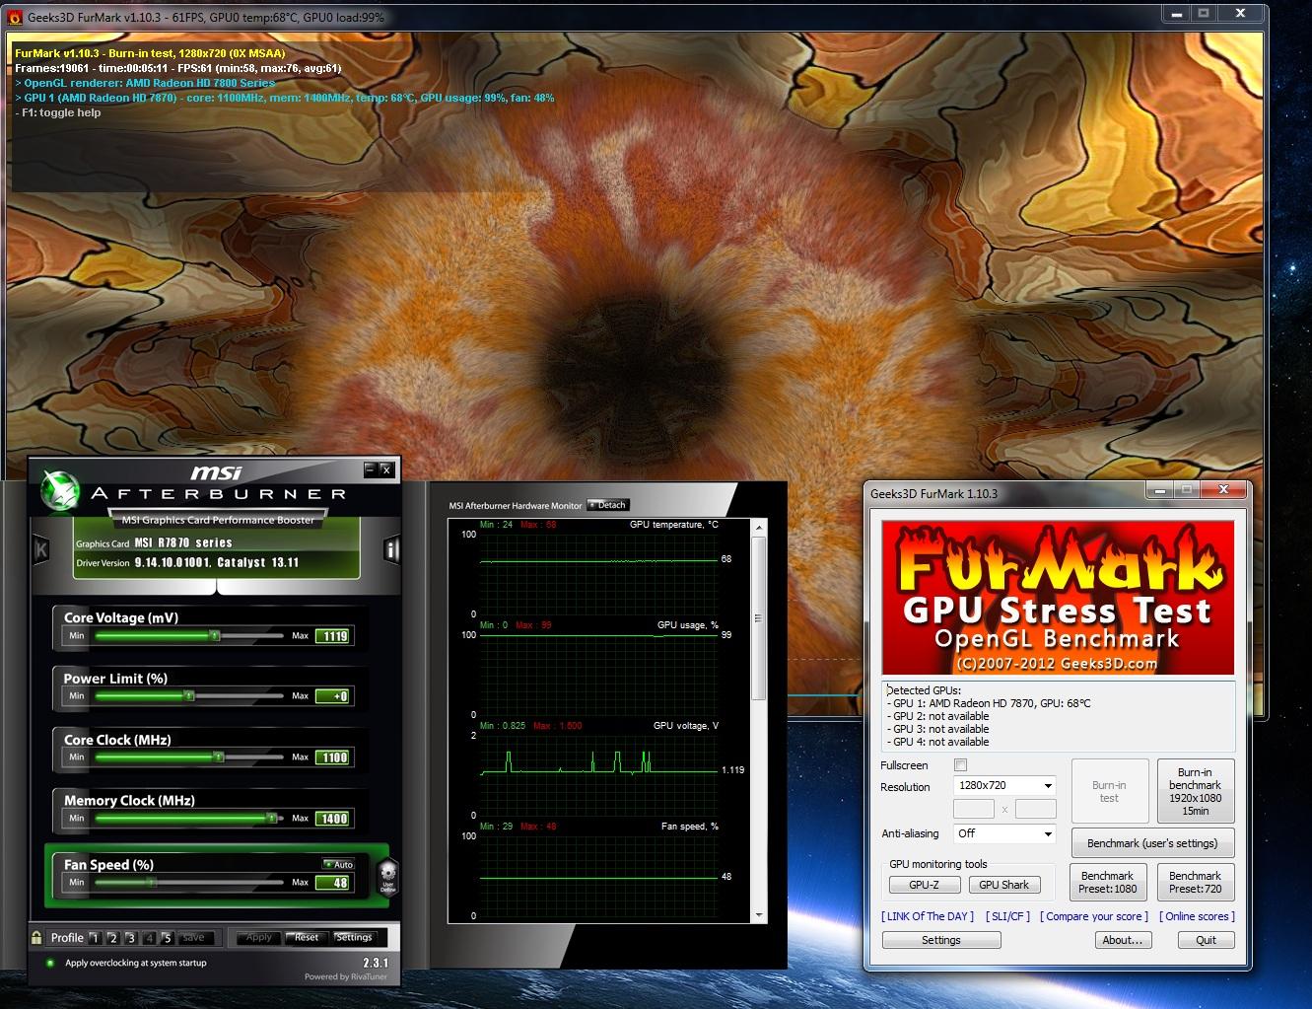This screenshot has height=1009, width=1312.
Task: Click the Fan Speed slider handle
Action: click(151, 883)
